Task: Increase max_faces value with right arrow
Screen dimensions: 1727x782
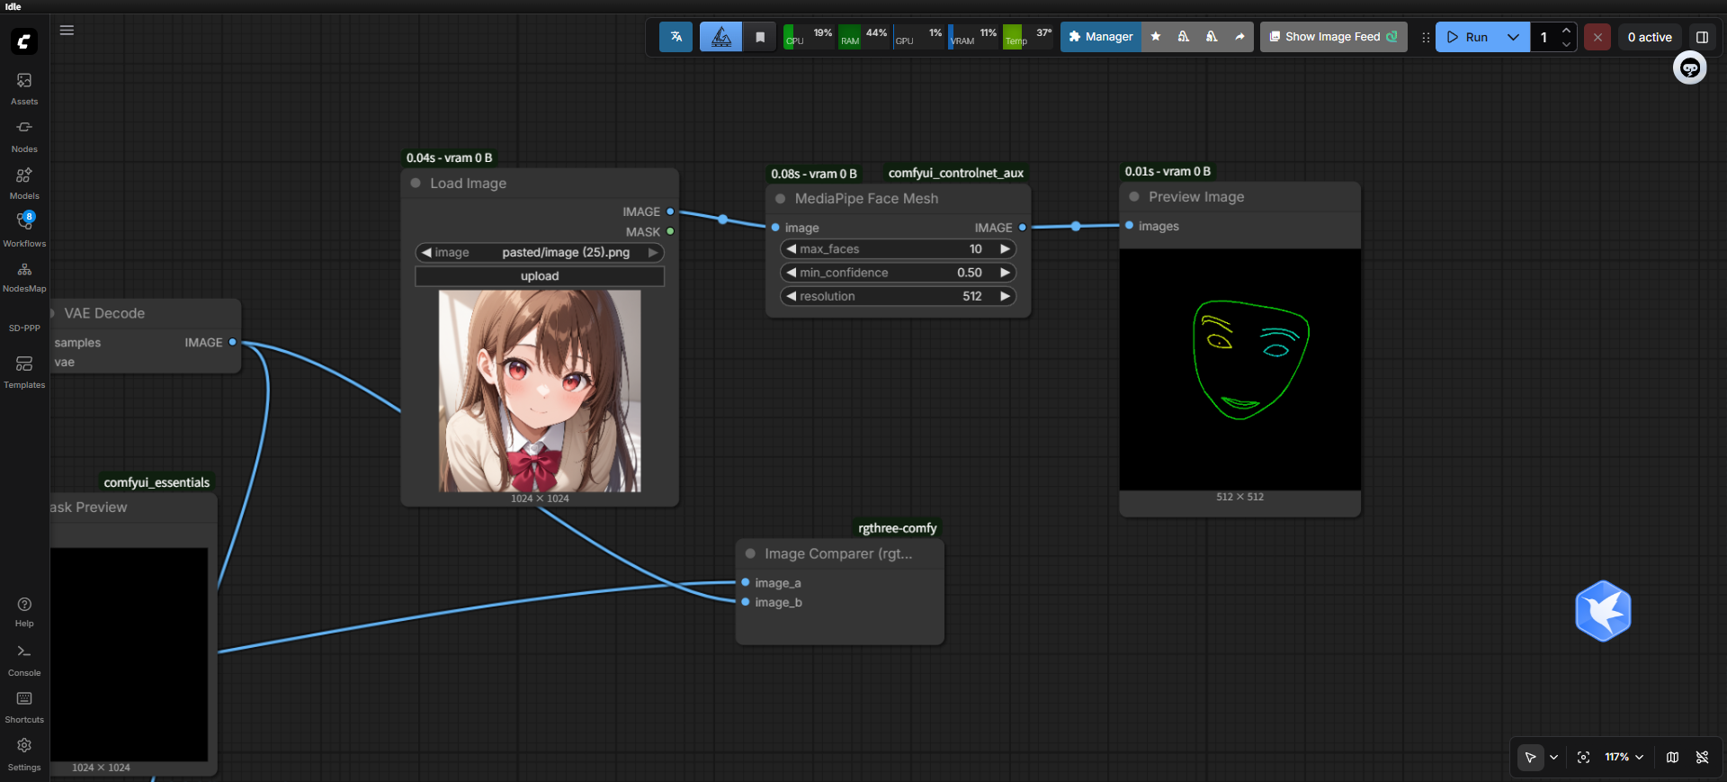Action: [1005, 249]
